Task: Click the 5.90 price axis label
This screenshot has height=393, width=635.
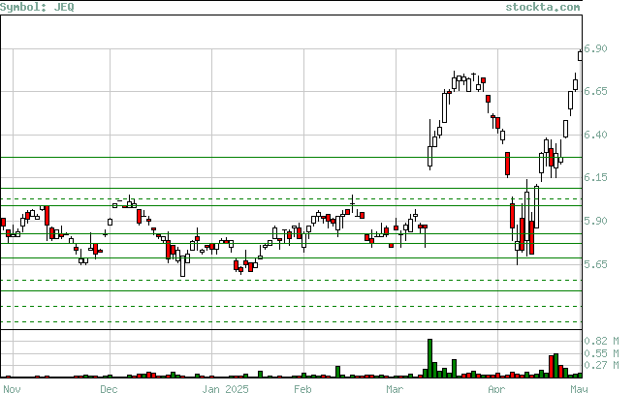Action: point(595,221)
